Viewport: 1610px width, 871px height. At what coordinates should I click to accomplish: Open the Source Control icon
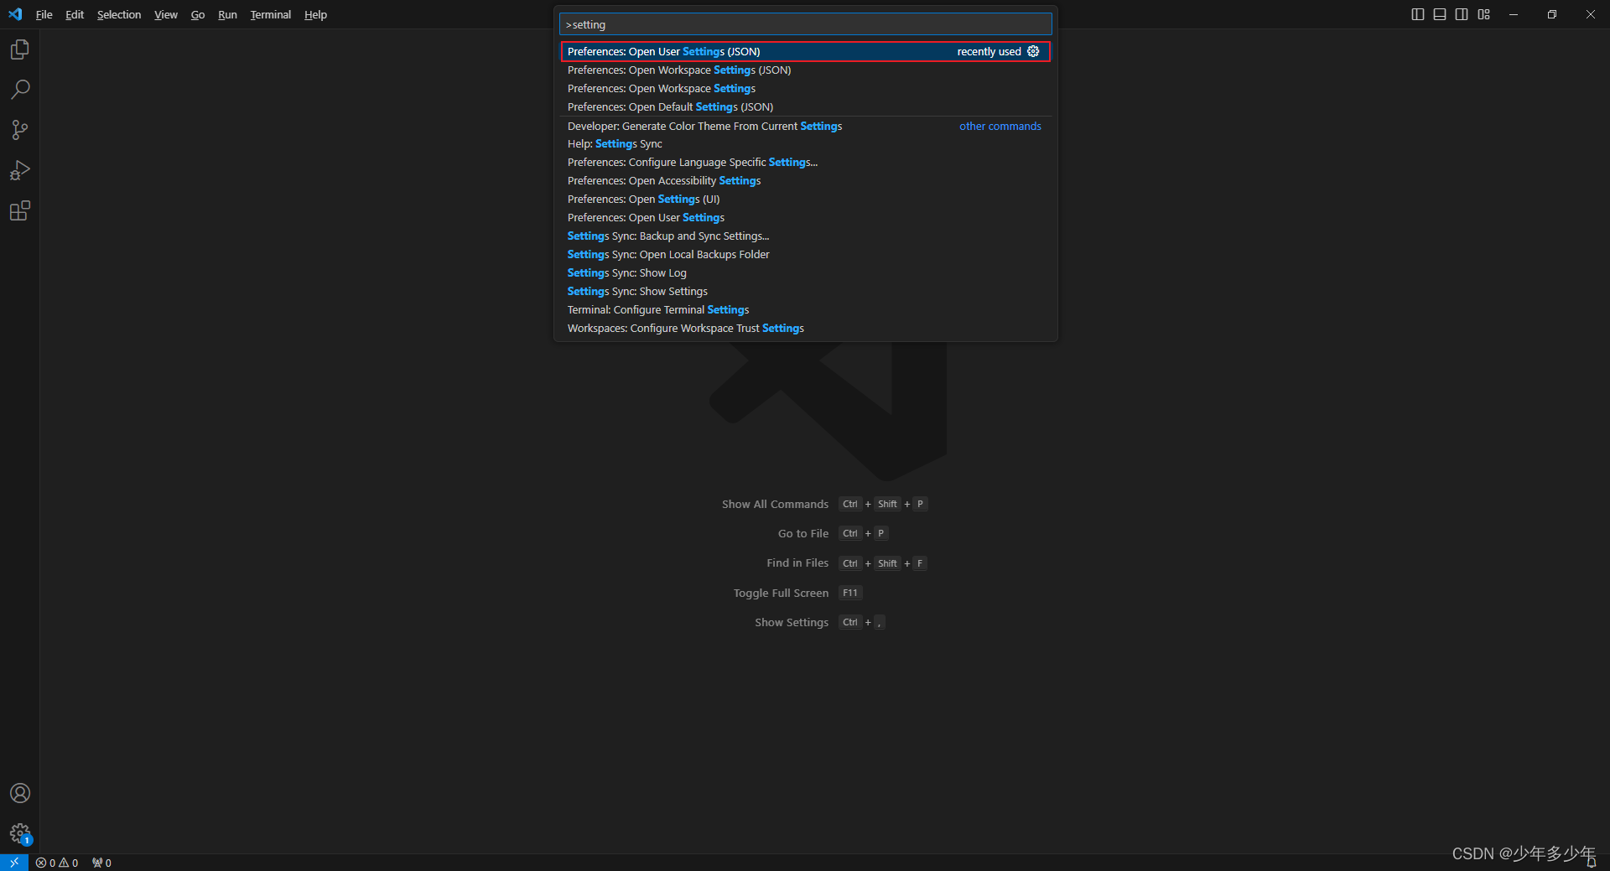19,130
